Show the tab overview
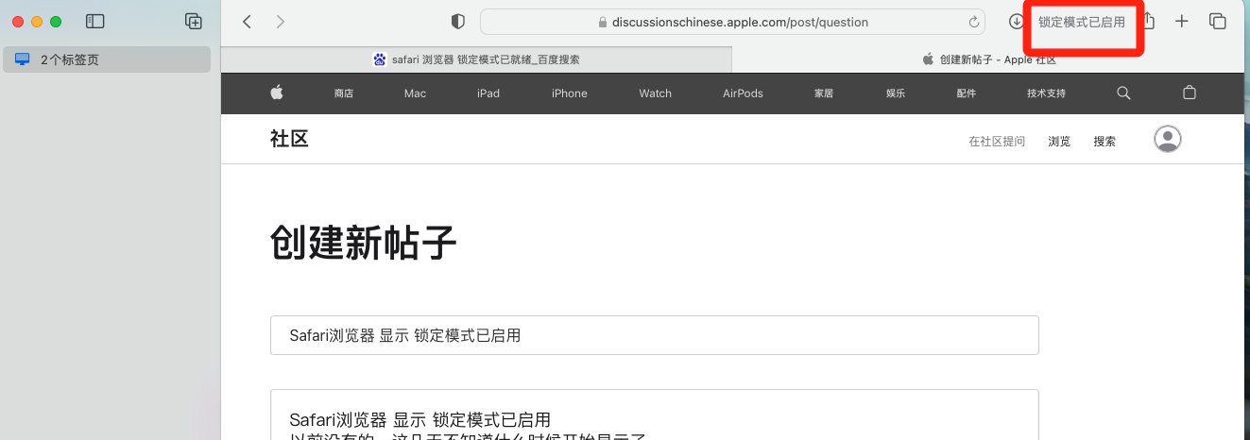1250x440 pixels. pos(1218,21)
